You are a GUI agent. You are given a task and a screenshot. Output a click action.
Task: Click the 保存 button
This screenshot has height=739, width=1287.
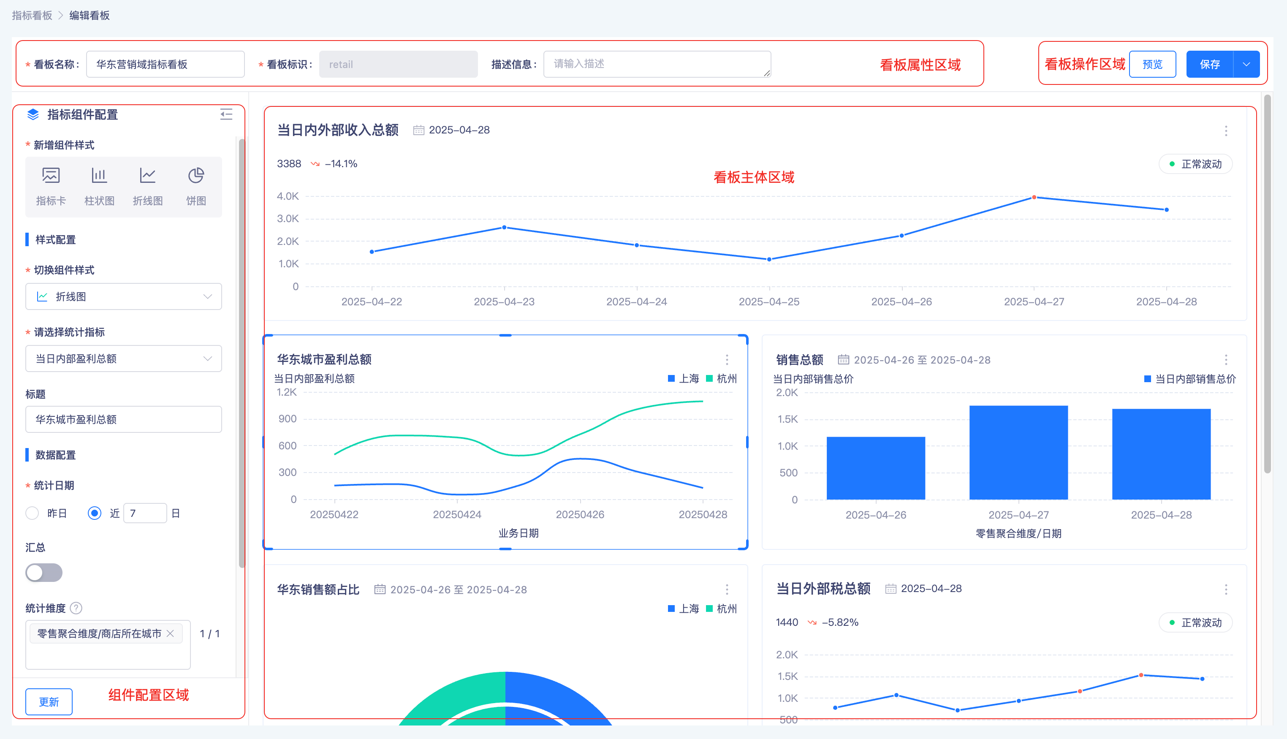[x=1210, y=65]
